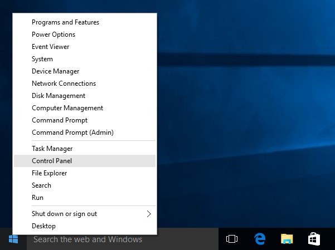Open File Explorer taskbar icon
335x250 pixels.
[x=287, y=239]
